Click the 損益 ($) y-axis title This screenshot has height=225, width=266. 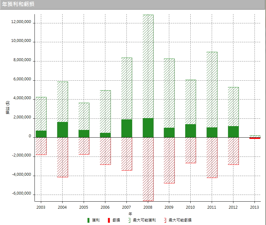8,108
